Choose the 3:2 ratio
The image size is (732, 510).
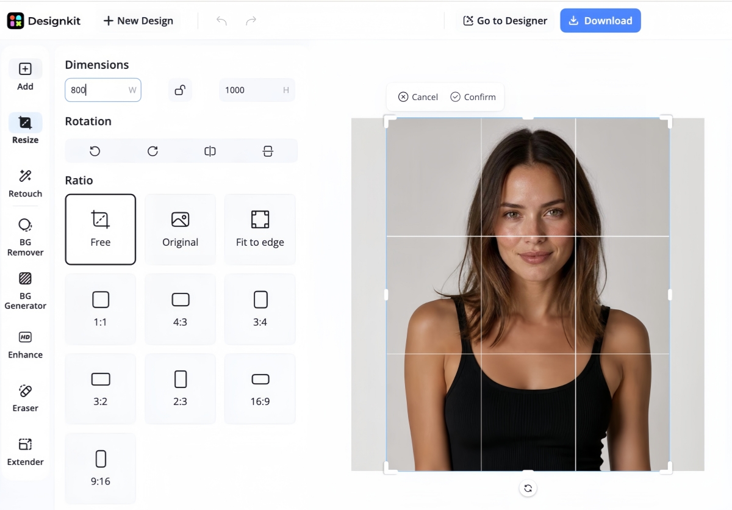(101, 389)
